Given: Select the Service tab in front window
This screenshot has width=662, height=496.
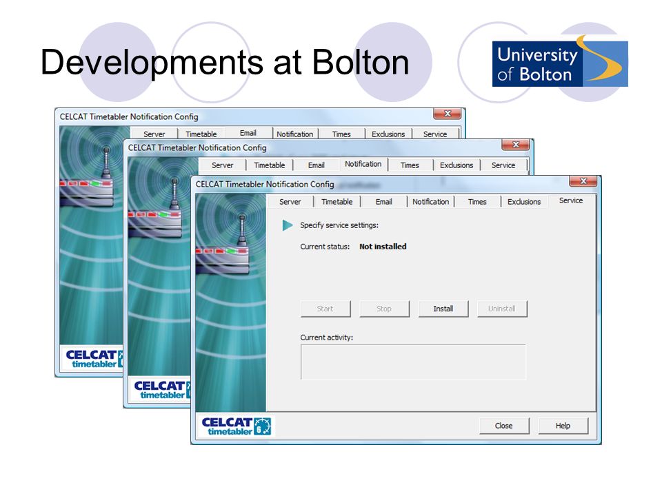Looking at the screenshot, I should coord(571,200).
